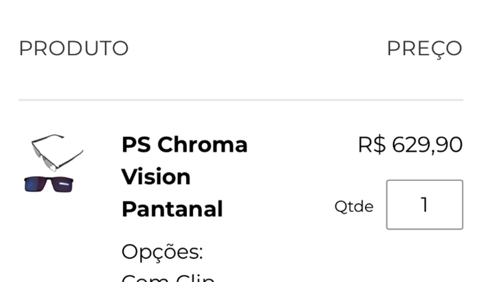The image size is (481, 282).
Task: Click the PS Chroma Vision product thumbnail
Action: pos(53,164)
